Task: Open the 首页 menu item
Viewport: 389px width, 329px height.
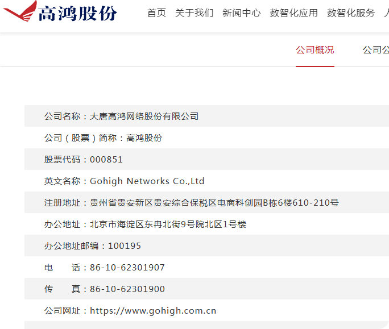Action: (x=156, y=13)
